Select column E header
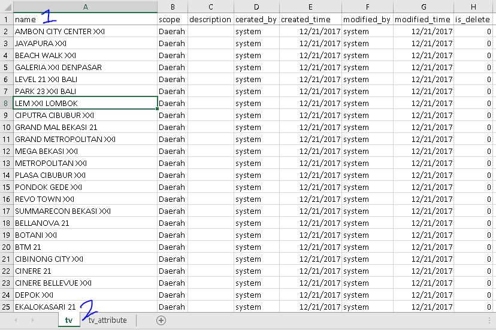 click(x=310, y=7)
